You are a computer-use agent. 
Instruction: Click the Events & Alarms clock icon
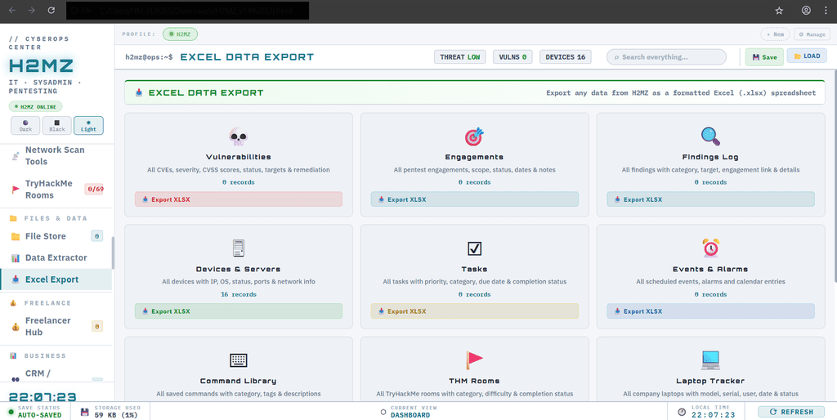710,248
